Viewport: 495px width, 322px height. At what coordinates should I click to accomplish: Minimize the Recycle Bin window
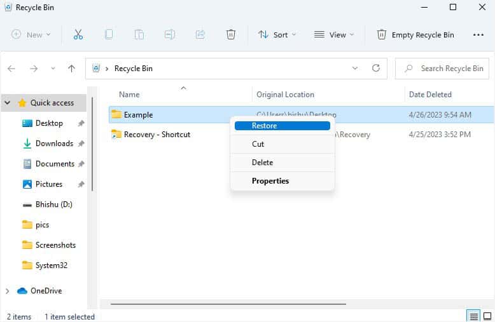coord(424,7)
